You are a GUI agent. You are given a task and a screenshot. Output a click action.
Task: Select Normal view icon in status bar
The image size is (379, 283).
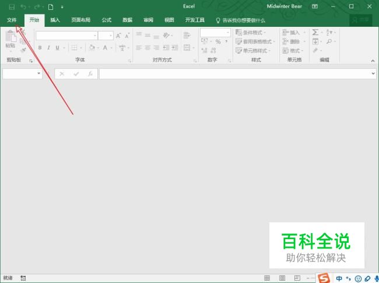tap(267, 278)
